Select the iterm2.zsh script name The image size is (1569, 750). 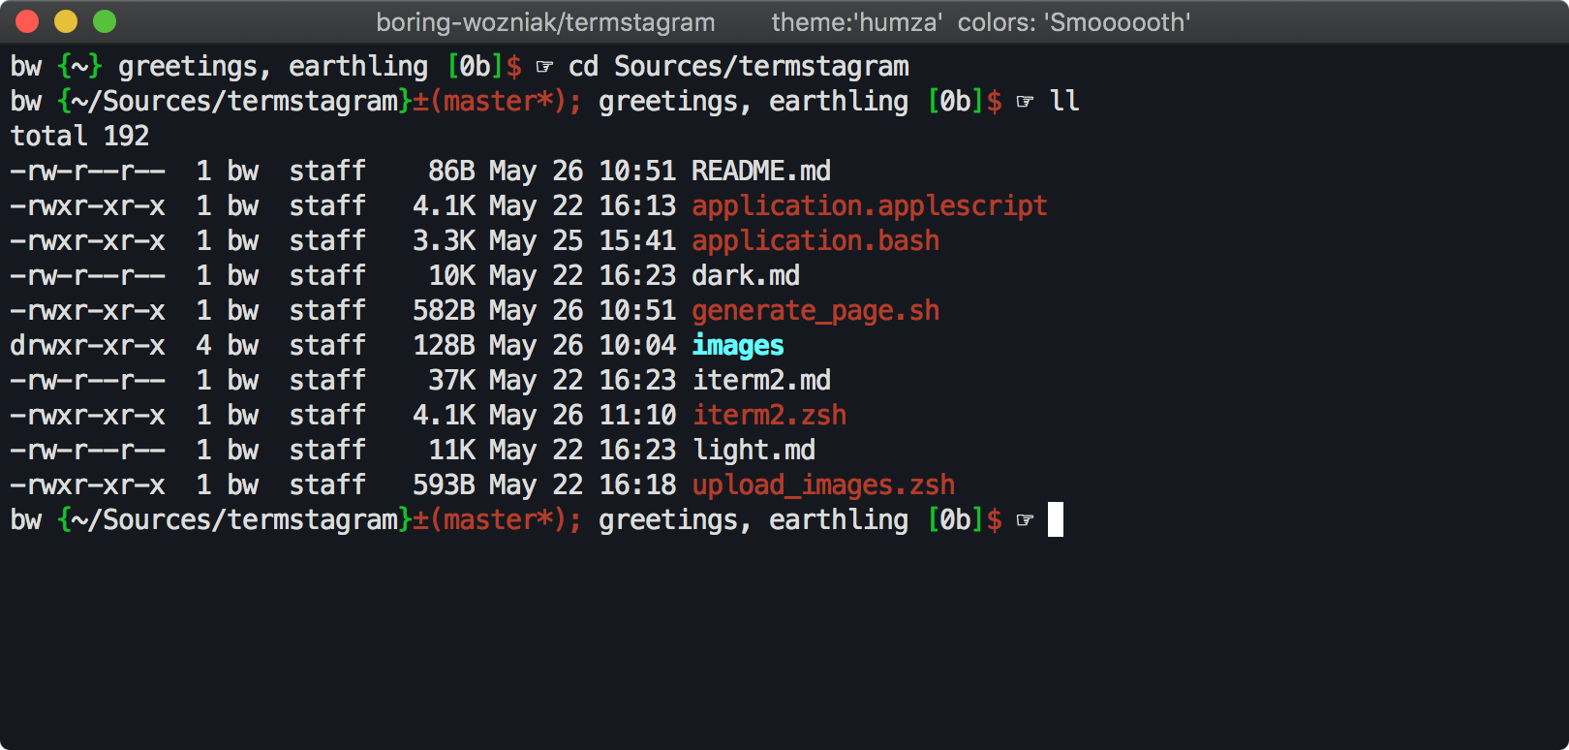[769, 416]
